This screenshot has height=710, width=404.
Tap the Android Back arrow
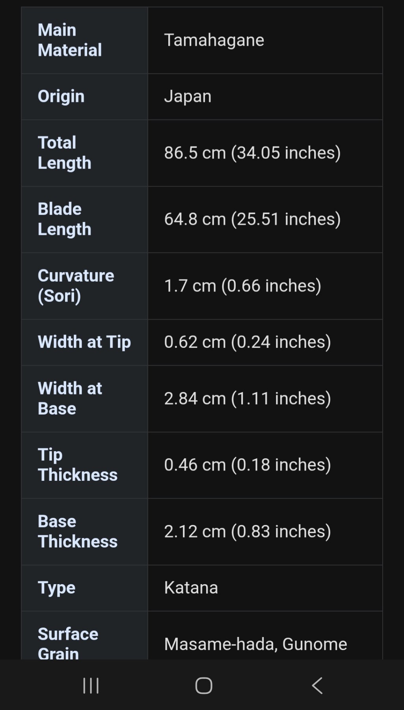pos(317,686)
